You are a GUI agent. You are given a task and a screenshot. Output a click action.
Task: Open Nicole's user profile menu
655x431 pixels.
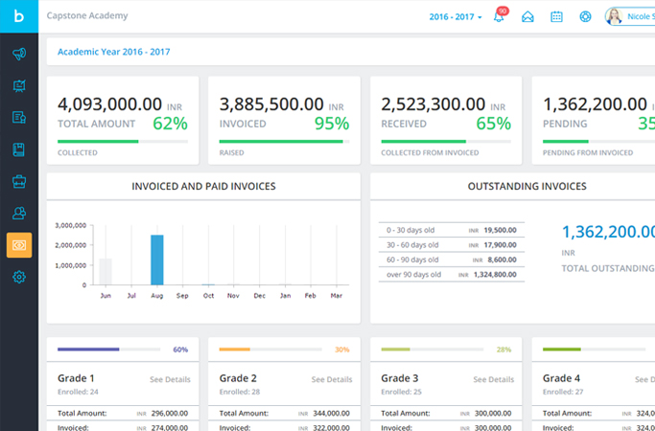629,16
